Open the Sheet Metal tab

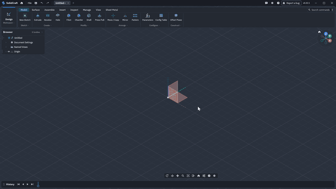(x=112, y=10)
